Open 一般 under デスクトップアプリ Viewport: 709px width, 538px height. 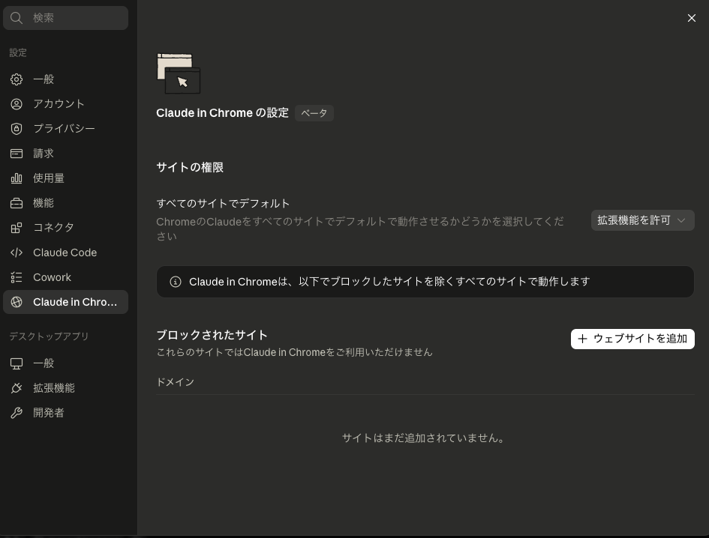65,363
